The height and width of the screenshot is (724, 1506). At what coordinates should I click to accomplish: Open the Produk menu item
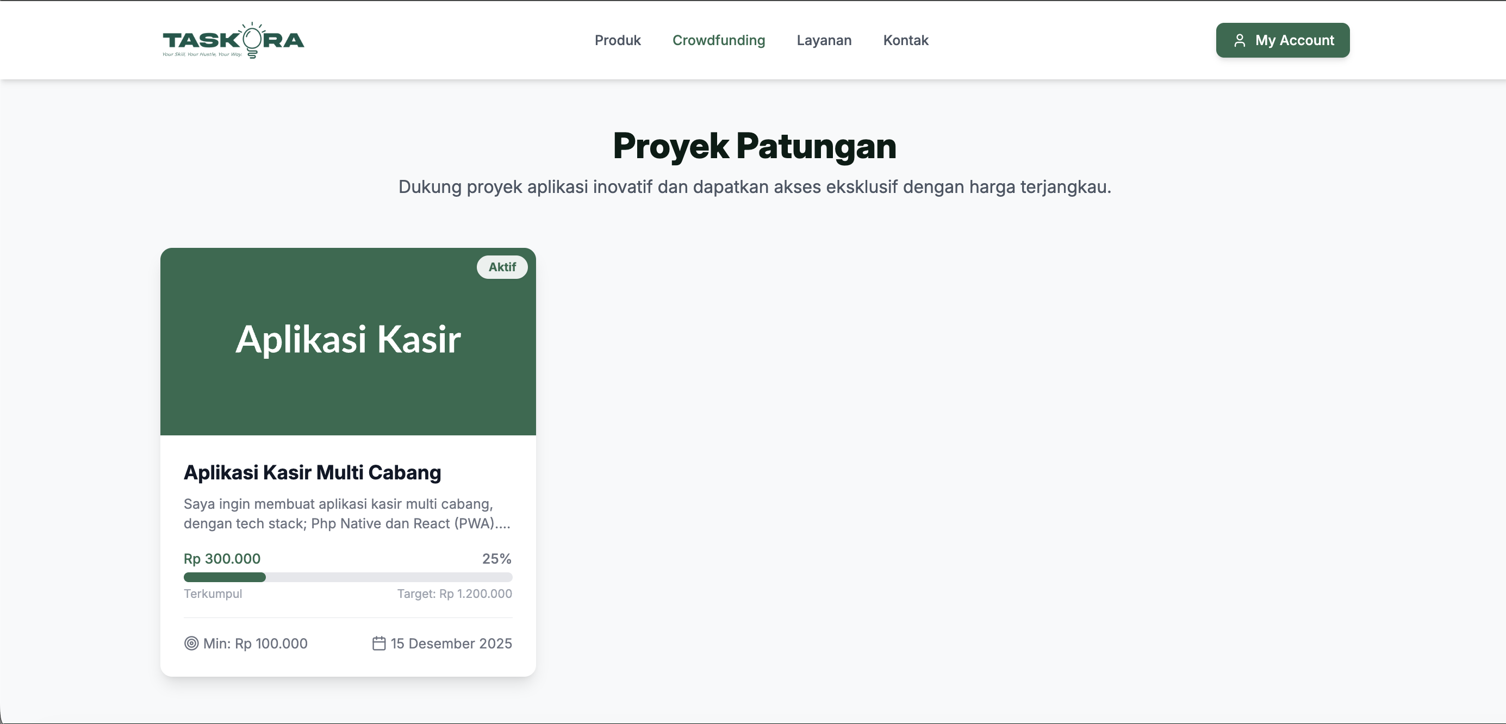coord(618,40)
